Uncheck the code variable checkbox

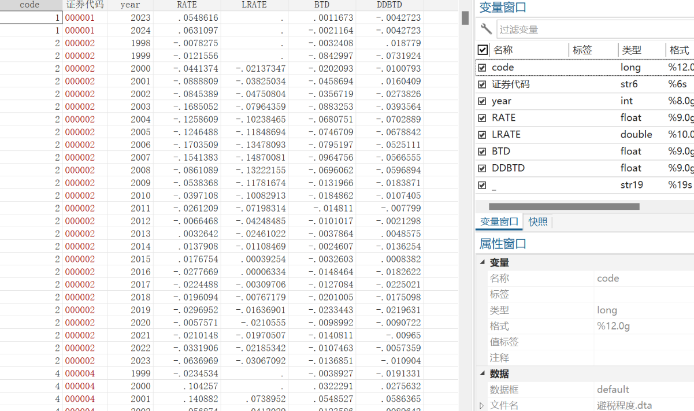(482, 68)
